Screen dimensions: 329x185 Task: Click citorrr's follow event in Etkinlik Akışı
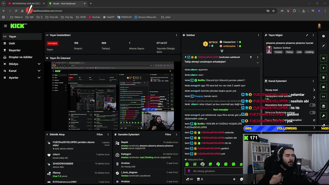click(79, 156)
